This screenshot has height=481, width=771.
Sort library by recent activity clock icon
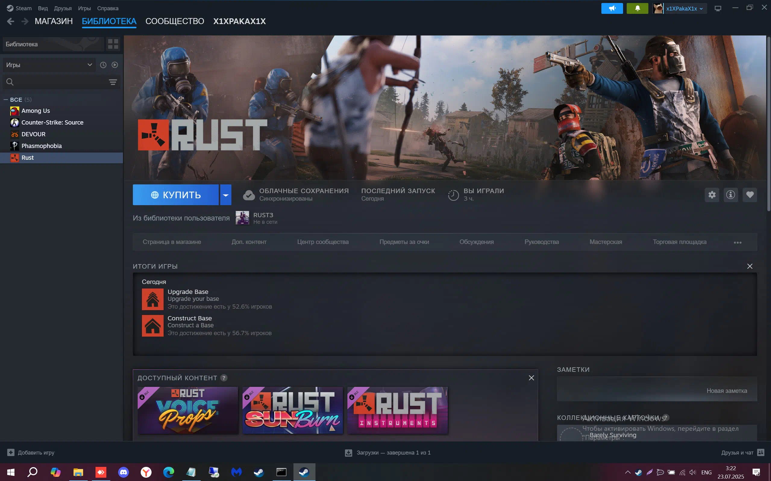103,65
